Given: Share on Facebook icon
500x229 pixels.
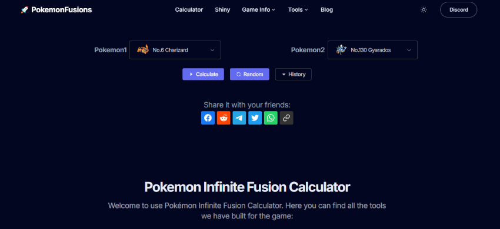Looking at the screenshot, I should [208, 118].
